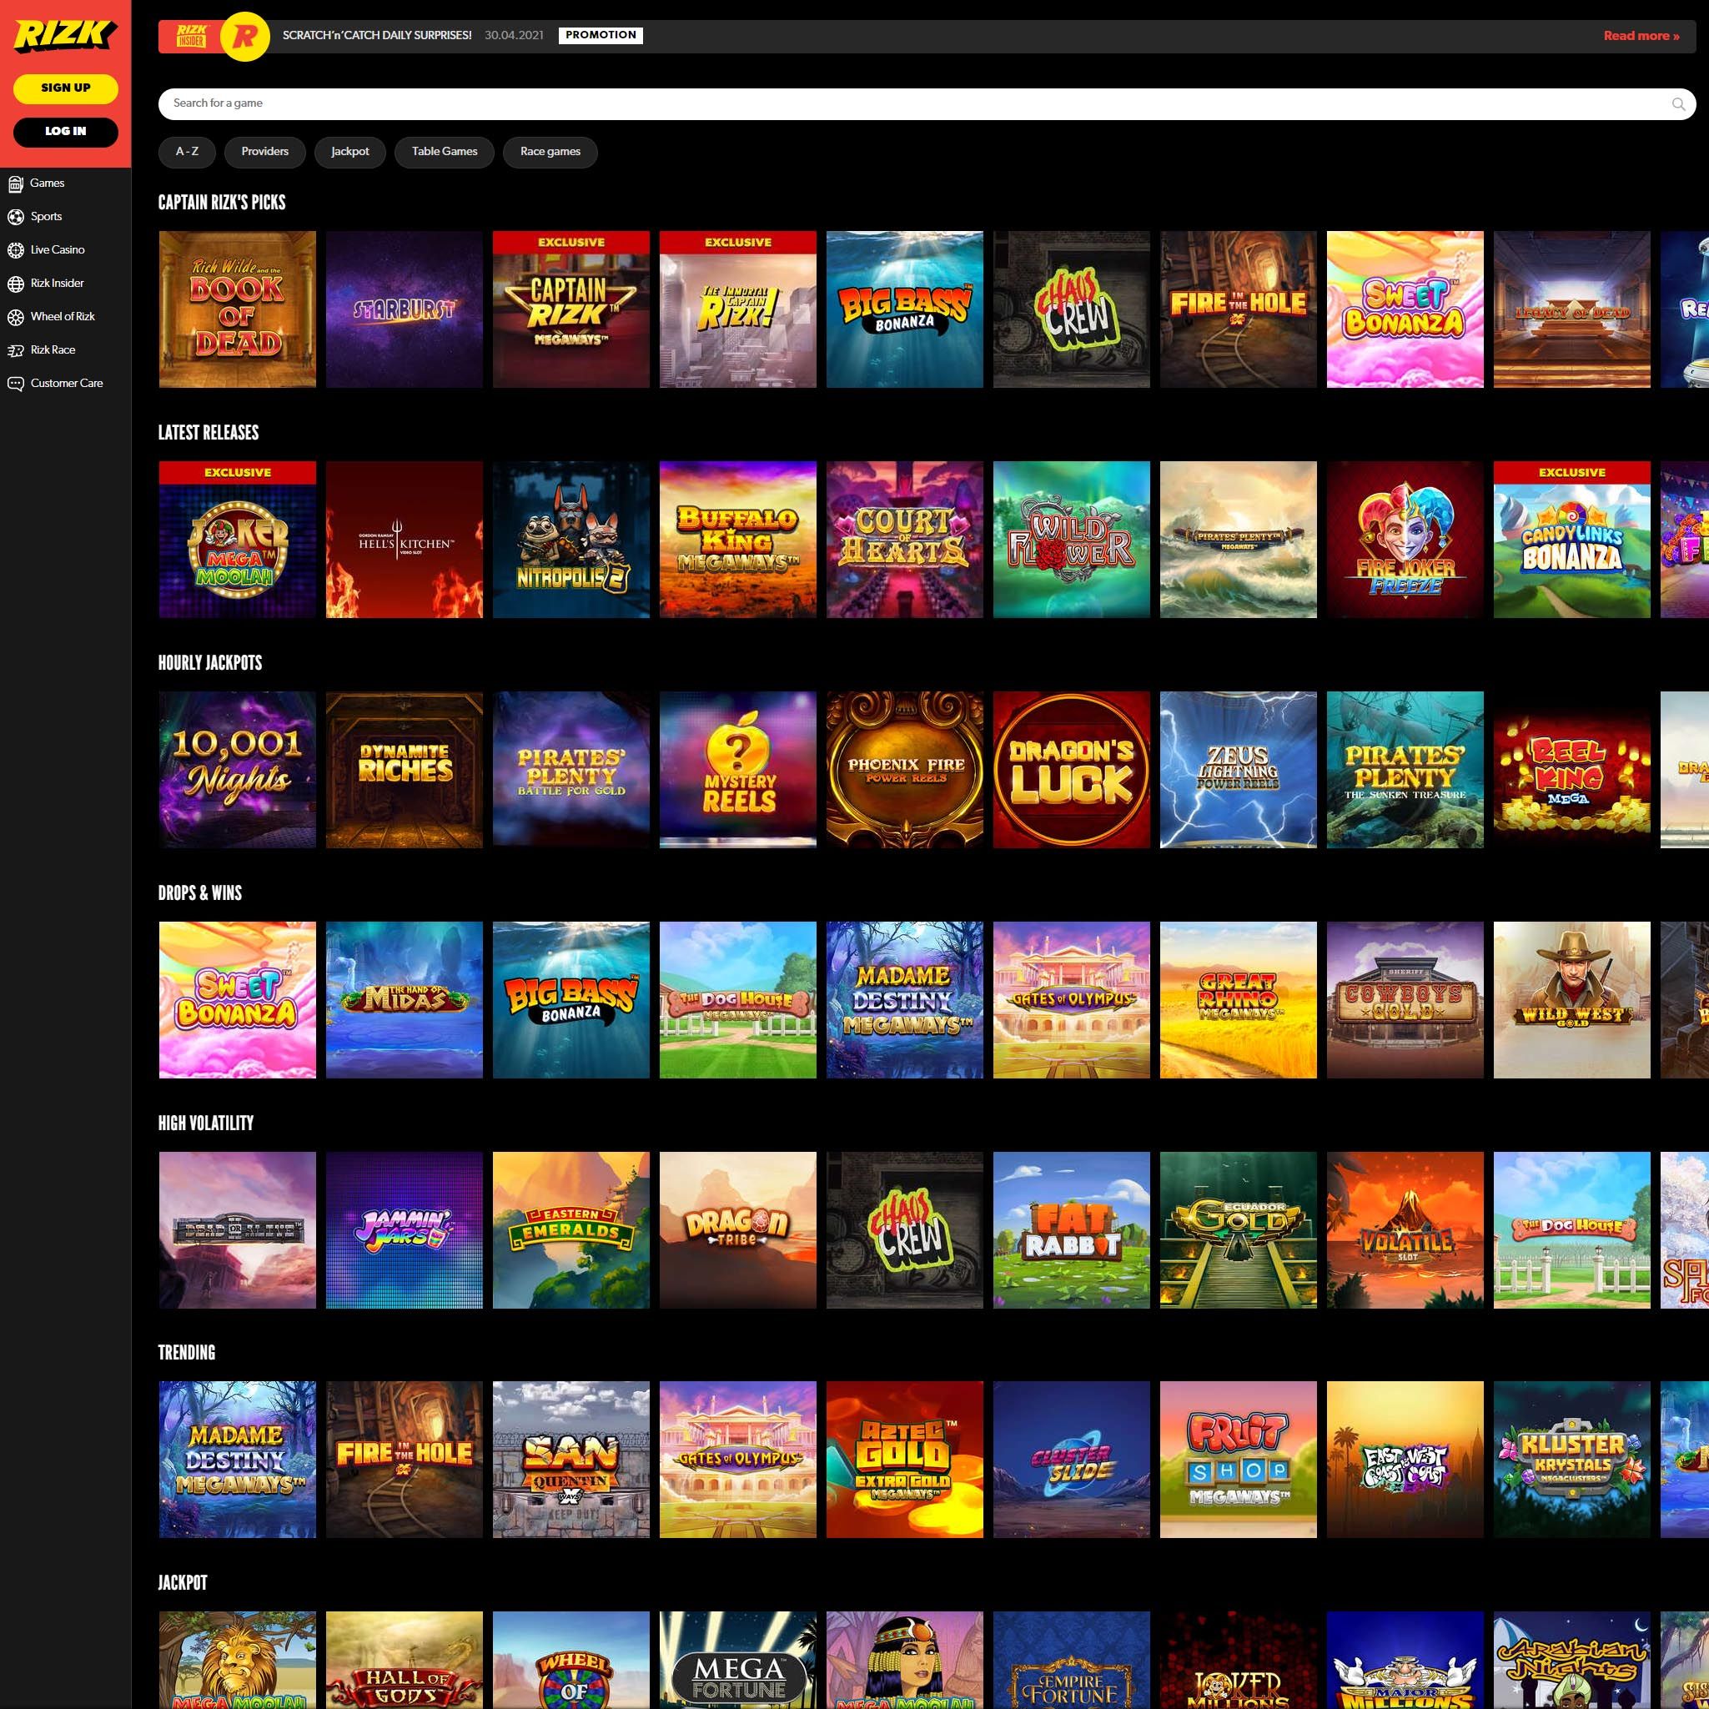The image size is (1709, 1709).
Task: Click the Customer Care chat icon
Action: point(16,384)
